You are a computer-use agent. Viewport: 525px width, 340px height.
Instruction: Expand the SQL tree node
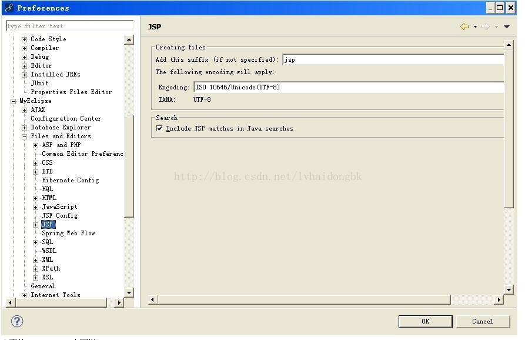click(35, 242)
